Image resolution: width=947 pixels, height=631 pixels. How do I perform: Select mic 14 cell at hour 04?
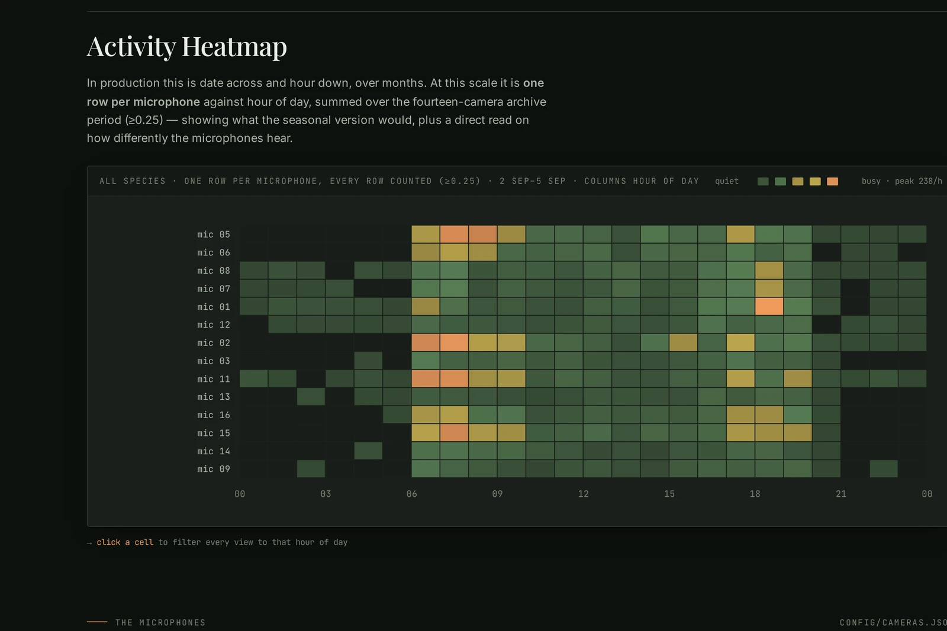point(368,451)
